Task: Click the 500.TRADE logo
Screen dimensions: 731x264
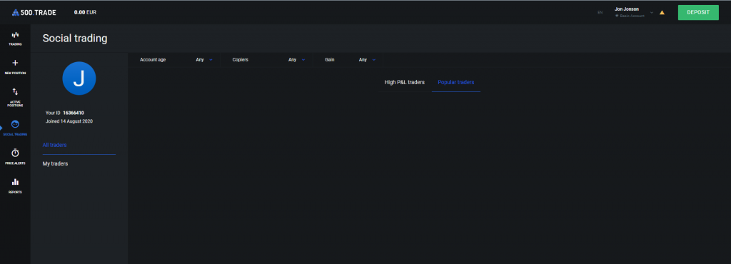Action: [34, 13]
